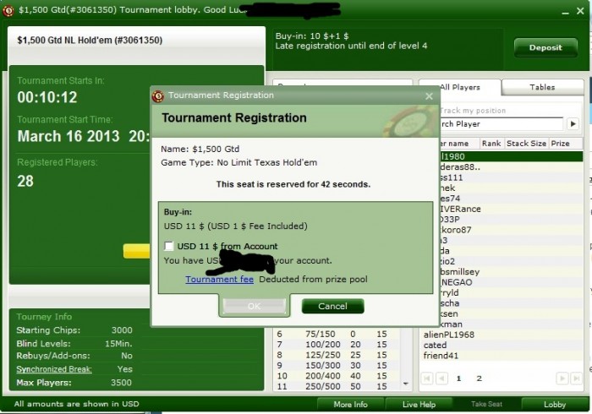Click the search player go arrow

tap(573, 123)
